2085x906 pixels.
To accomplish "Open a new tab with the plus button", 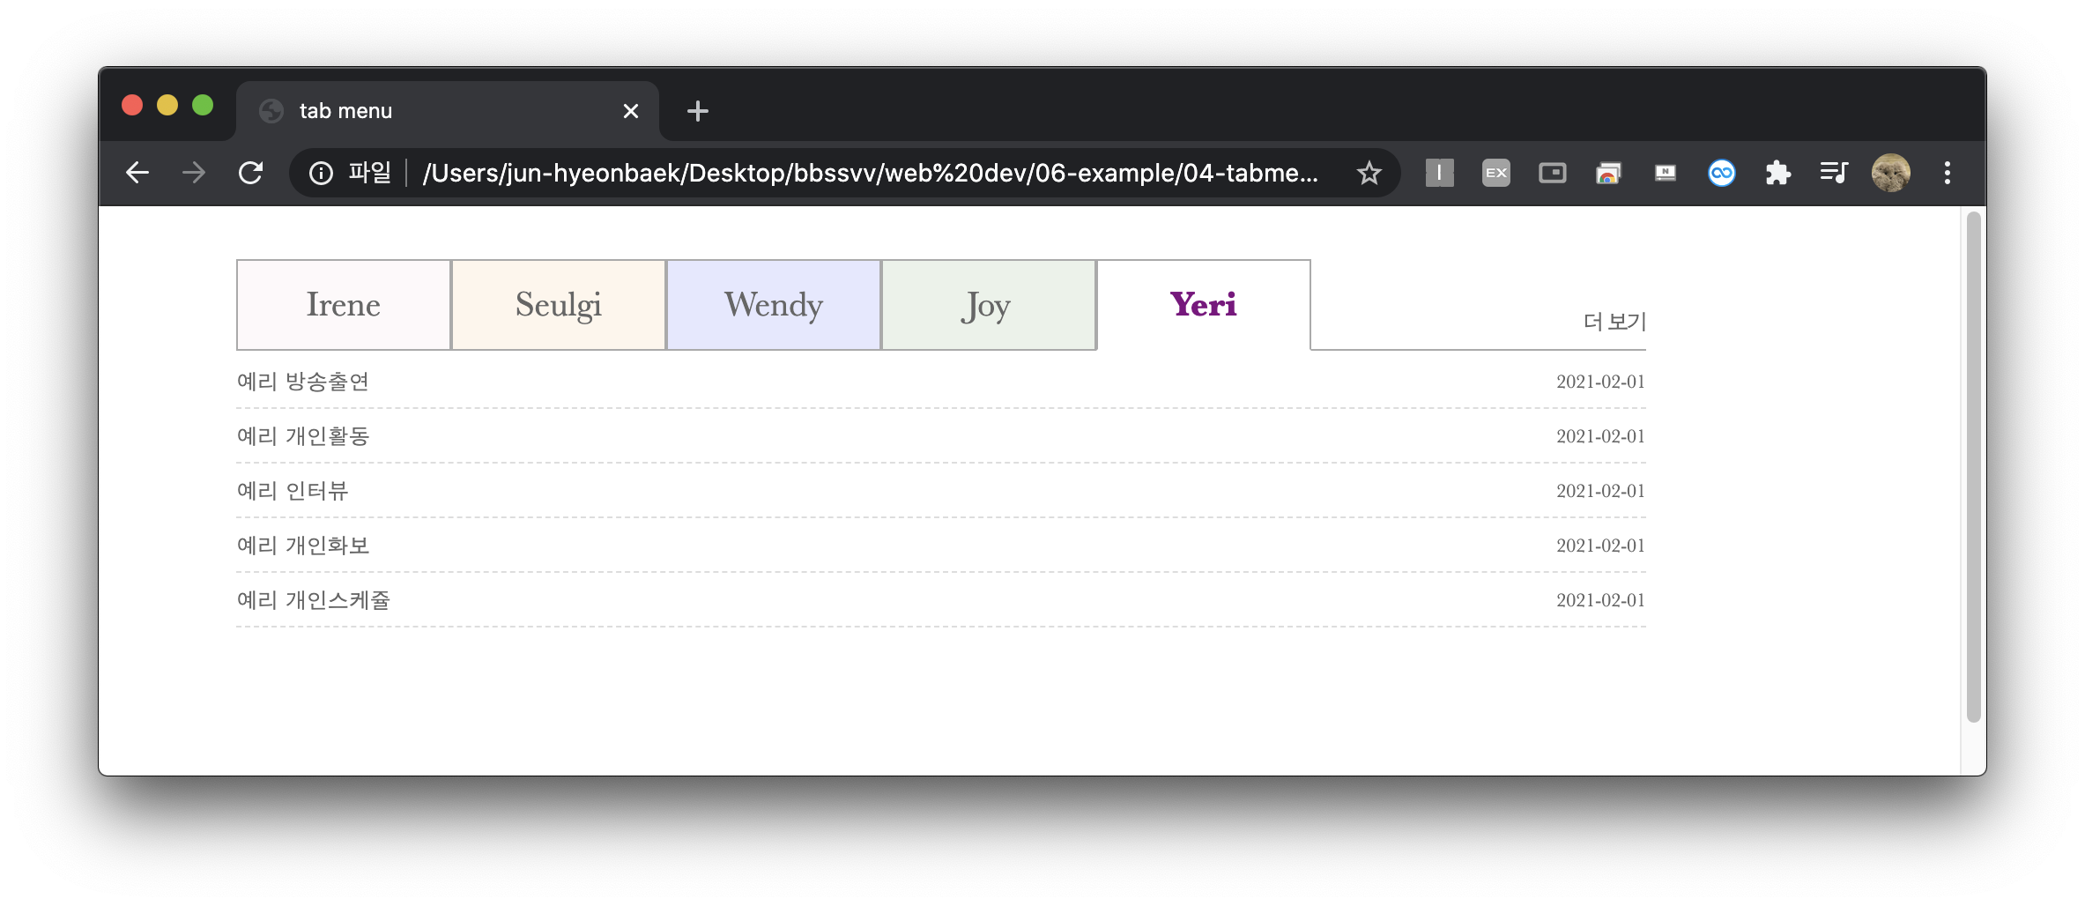I will [697, 111].
